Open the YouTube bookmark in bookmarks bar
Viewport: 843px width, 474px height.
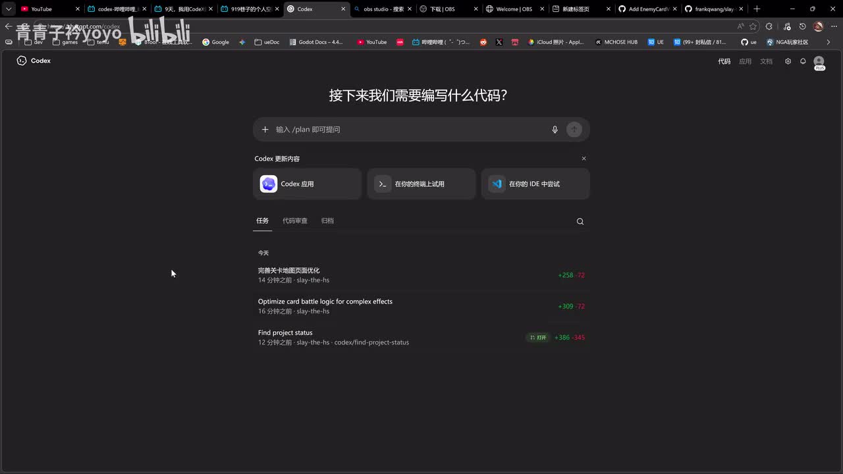click(372, 42)
